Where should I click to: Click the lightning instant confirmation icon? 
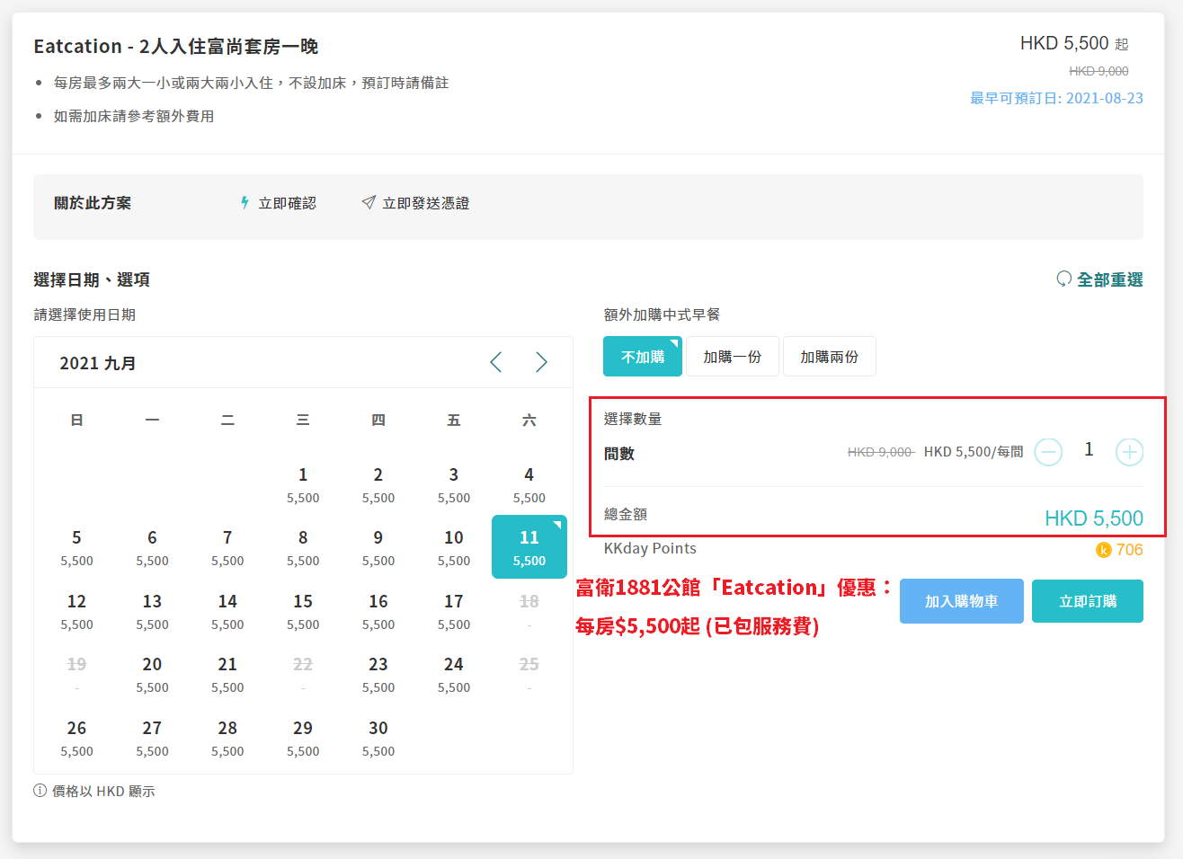pyautogui.click(x=245, y=203)
